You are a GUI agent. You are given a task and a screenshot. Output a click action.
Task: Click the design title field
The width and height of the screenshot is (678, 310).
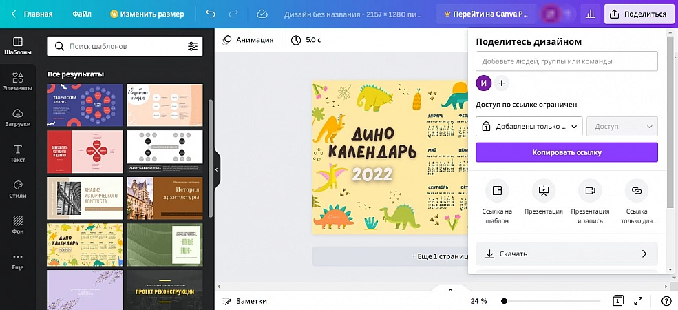click(x=353, y=14)
